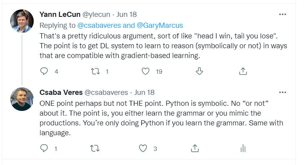This screenshot has height=165, width=304.
Task: Reply to Yann LeCun's tweet
Action: point(44,71)
